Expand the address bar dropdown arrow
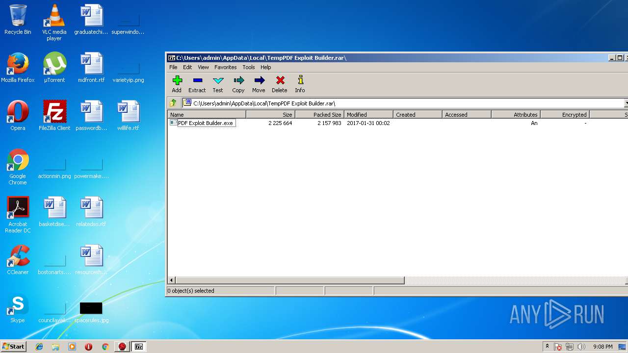The image size is (628, 353). click(626, 103)
